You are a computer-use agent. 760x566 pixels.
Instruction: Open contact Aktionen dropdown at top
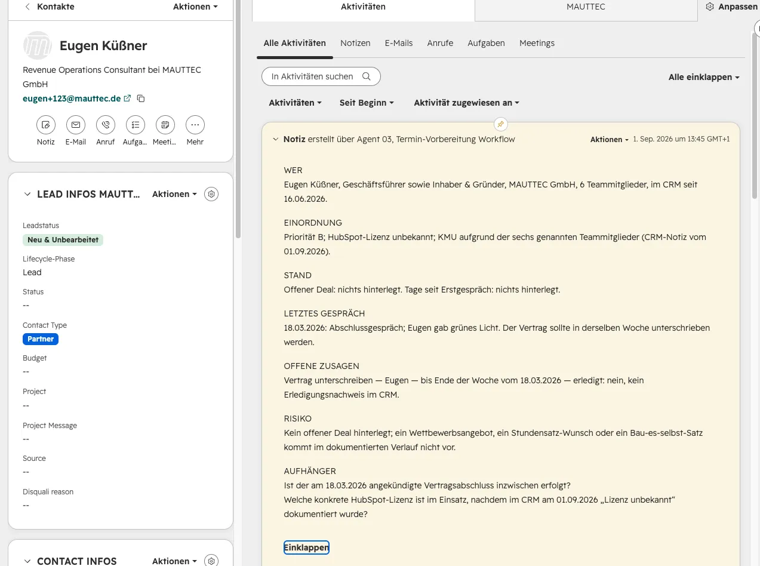[195, 7]
